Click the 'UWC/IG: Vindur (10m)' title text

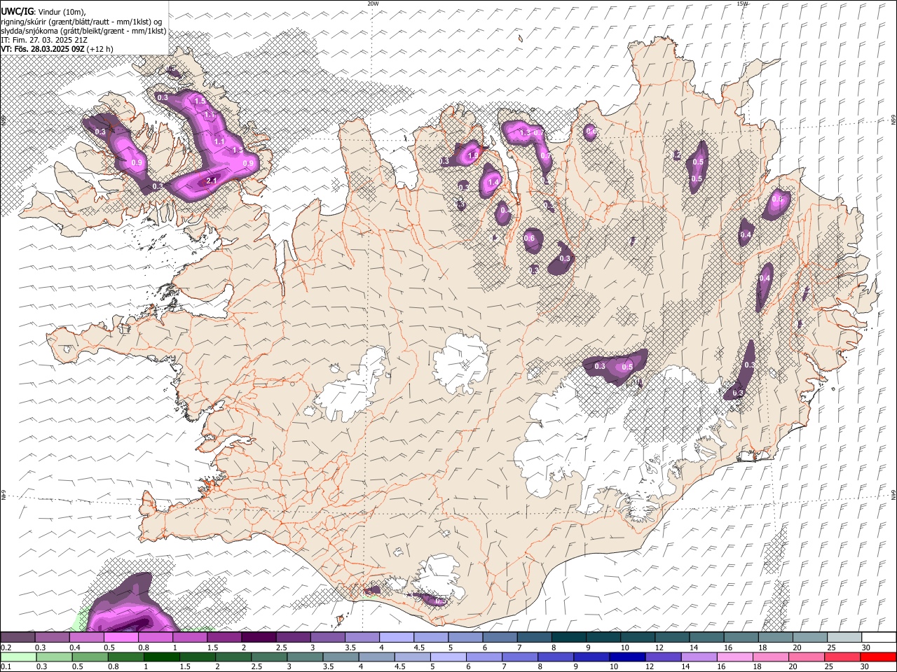[43, 12]
